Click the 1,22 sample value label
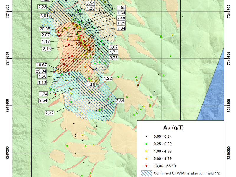 108,78
